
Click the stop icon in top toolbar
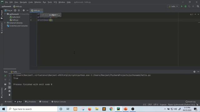(x=193, y=6)
